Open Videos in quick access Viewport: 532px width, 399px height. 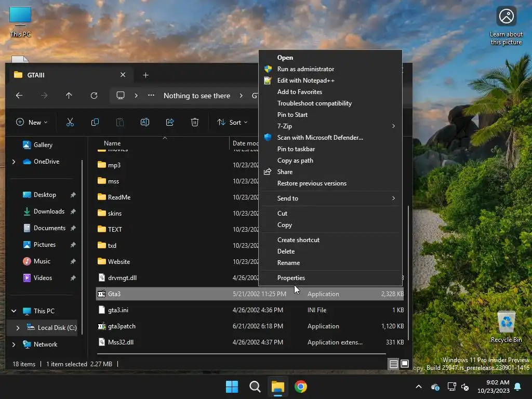click(43, 278)
